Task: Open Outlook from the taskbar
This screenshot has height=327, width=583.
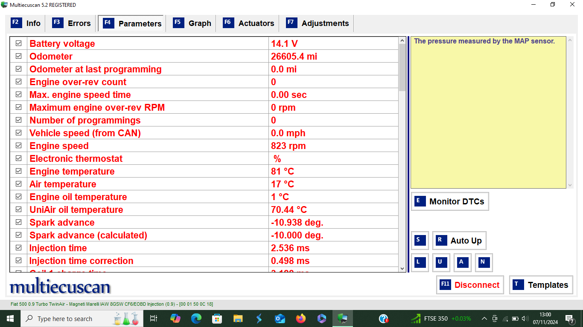Action: (x=280, y=318)
